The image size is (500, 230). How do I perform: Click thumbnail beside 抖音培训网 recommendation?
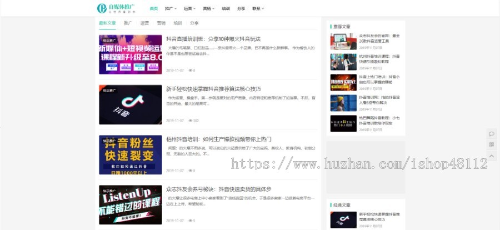coord(343,103)
